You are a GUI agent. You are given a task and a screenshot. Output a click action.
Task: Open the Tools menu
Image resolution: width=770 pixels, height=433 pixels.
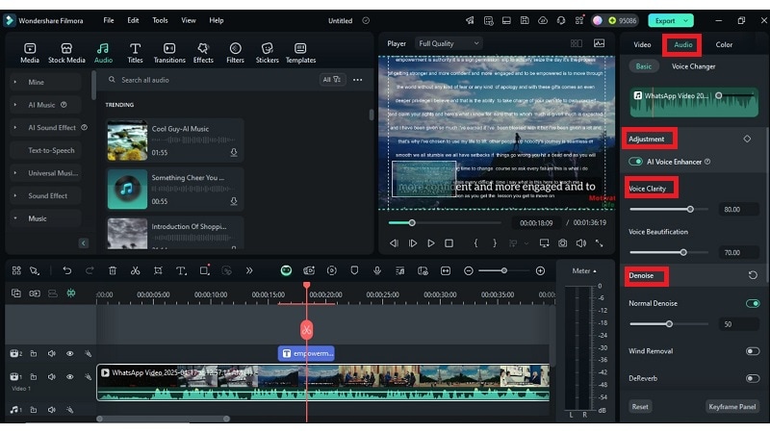[x=160, y=20]
